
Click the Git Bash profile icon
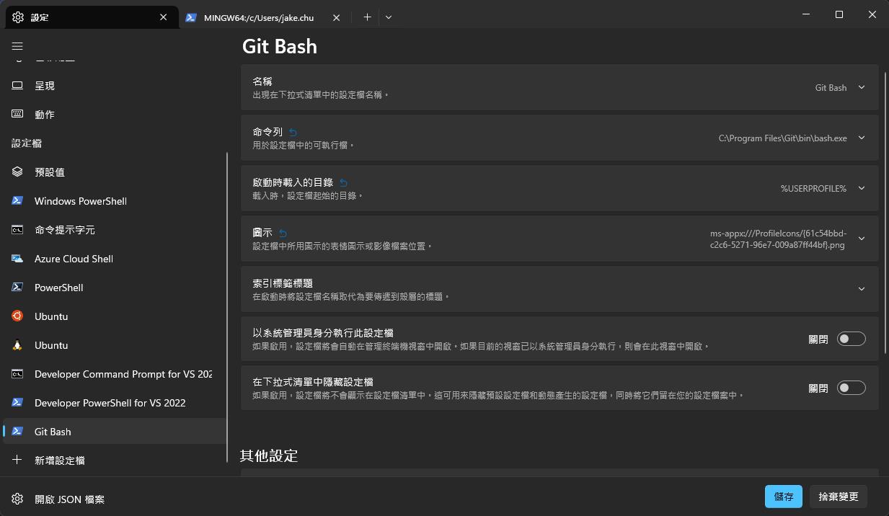point(17,431)
